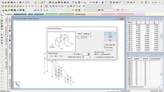164x92 pixels.
Task: Increase the No of Steps spinner
Action: (89, 53)
